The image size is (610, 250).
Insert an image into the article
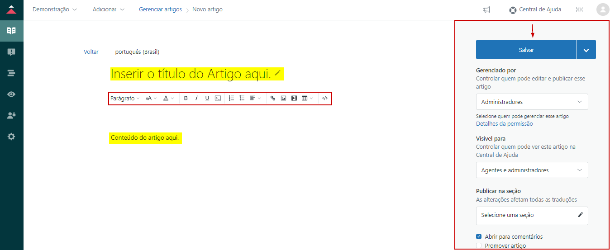point(283,98)
